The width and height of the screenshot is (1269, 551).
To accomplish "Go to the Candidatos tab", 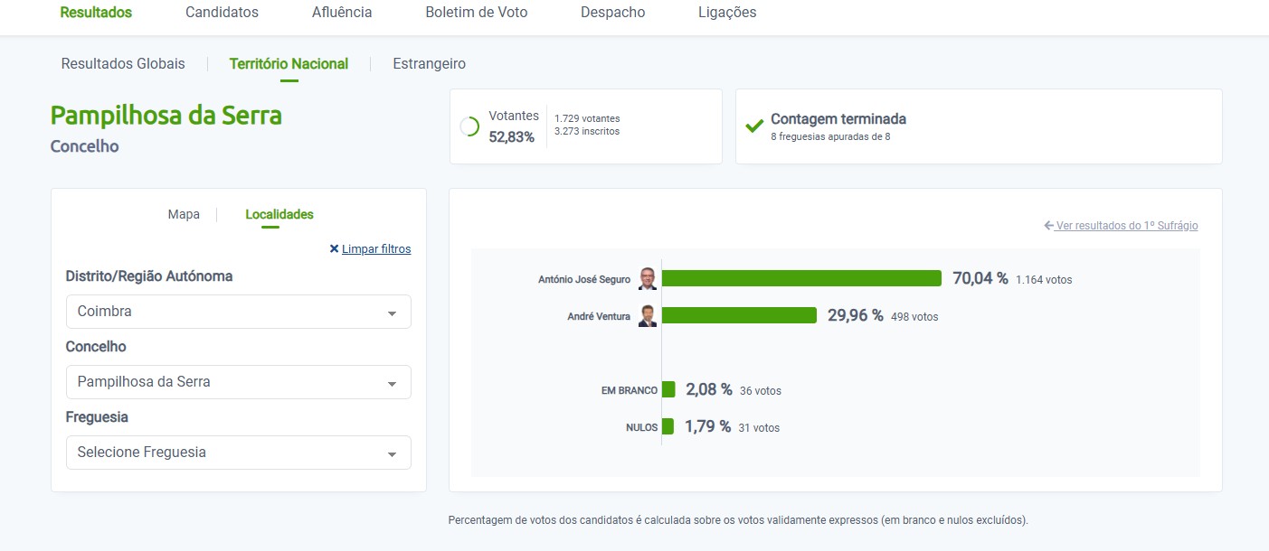I will tap(222, 13).
